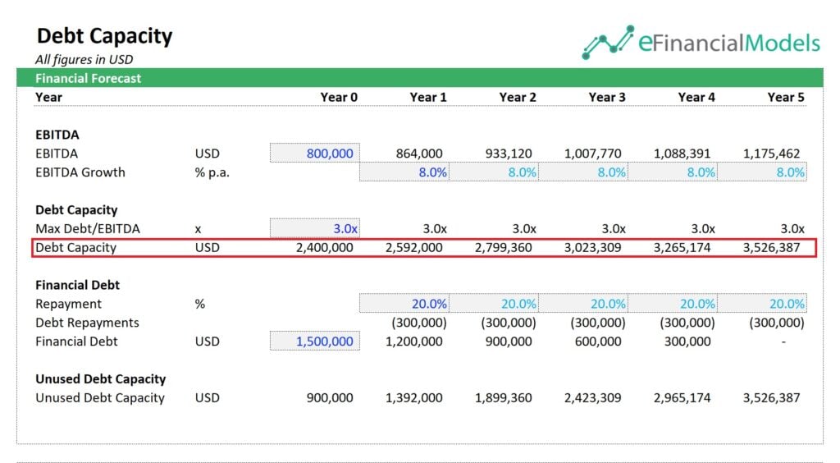Click the Year 0 Unused Debt Capacity 900,000
This screenshot has width=840, height=463.
[x=330, y=397]
